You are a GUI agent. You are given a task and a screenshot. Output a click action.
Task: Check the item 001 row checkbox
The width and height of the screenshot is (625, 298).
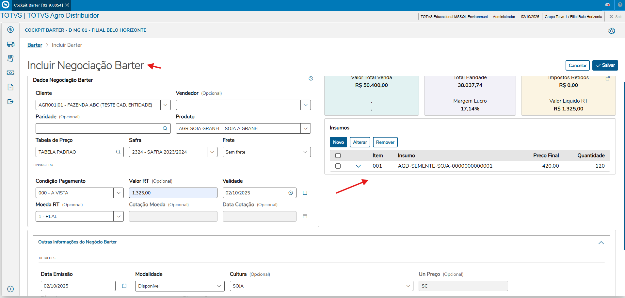point(338,166)
